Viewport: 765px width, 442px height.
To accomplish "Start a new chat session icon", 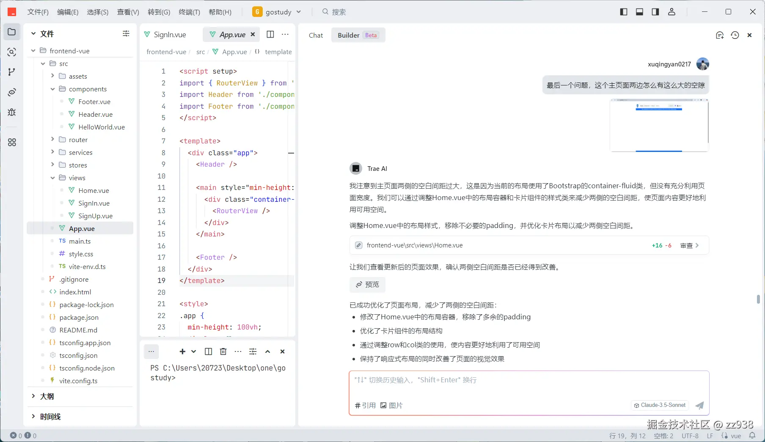I will point(720,35).
